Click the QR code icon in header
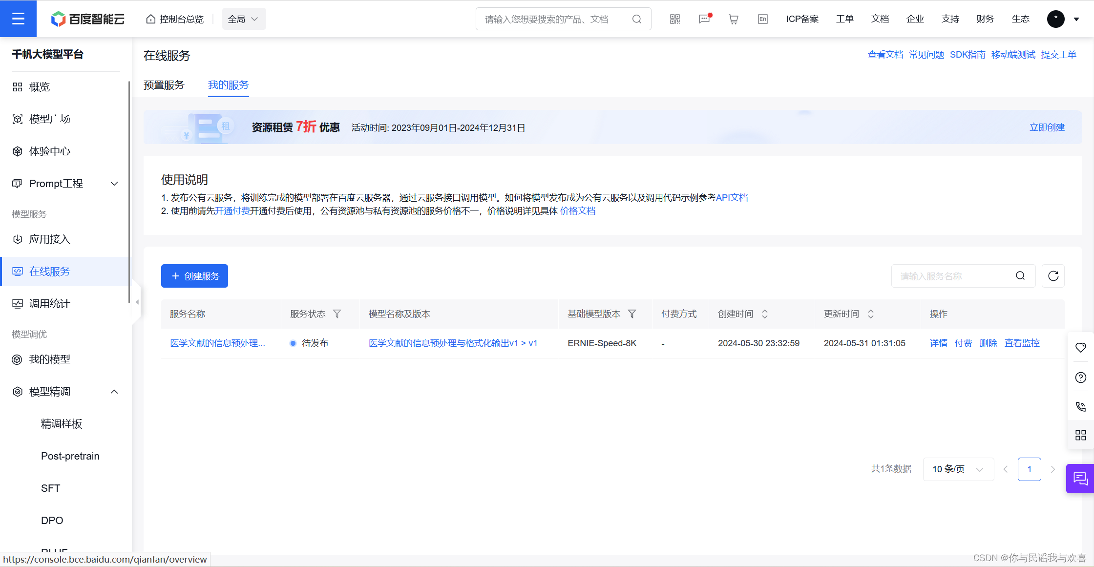1094x567 pixels. coord(674,19)
